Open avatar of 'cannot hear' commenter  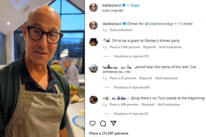point(93,68)
